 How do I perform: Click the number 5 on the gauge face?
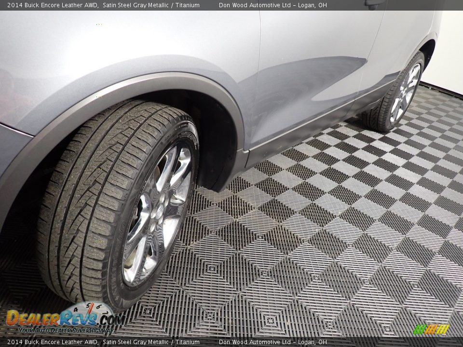tap(88, 306)
